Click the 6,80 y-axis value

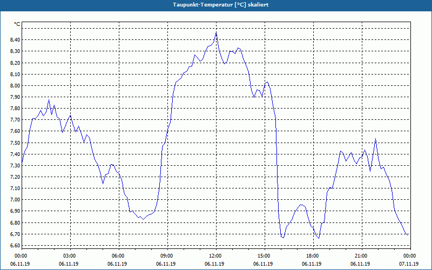pos(15,222)
